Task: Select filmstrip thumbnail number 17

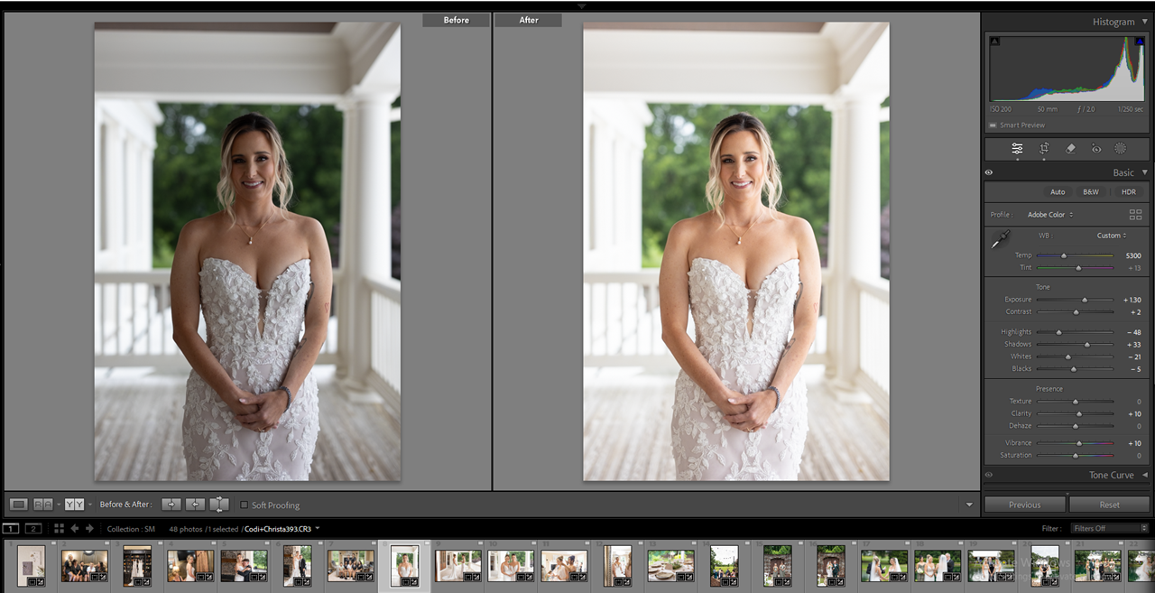Action: click(x=884, y=566)
